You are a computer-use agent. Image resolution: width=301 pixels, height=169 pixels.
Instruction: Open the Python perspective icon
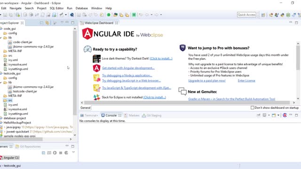click(282, 15)
